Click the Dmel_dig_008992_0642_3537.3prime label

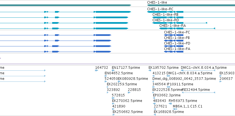[x=184, y=79]
